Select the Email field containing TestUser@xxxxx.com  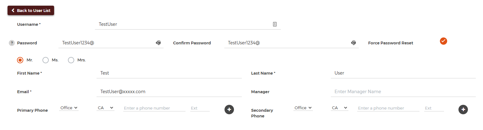(169, 92)
